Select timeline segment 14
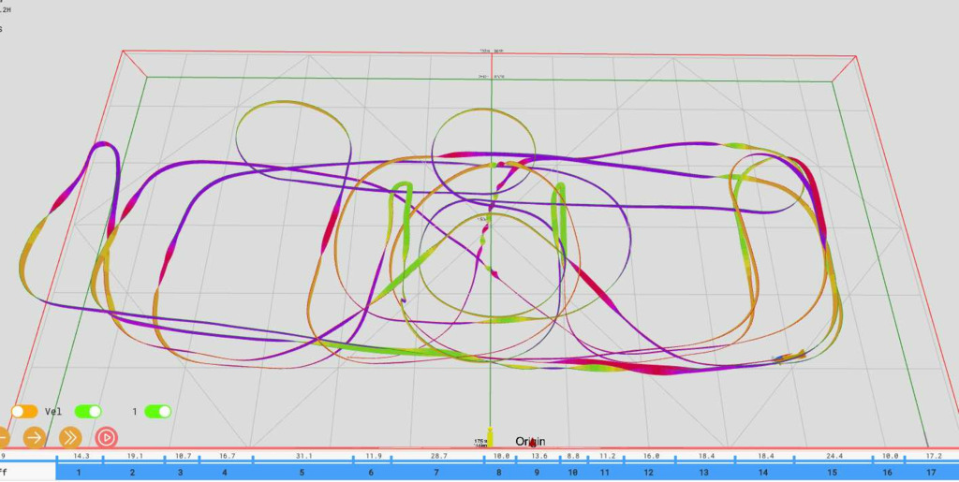This screenshot has width=959, height=482. (763, 473)
